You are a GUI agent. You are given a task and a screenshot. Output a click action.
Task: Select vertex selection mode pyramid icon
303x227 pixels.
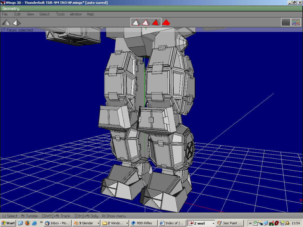tap(136, 22)
